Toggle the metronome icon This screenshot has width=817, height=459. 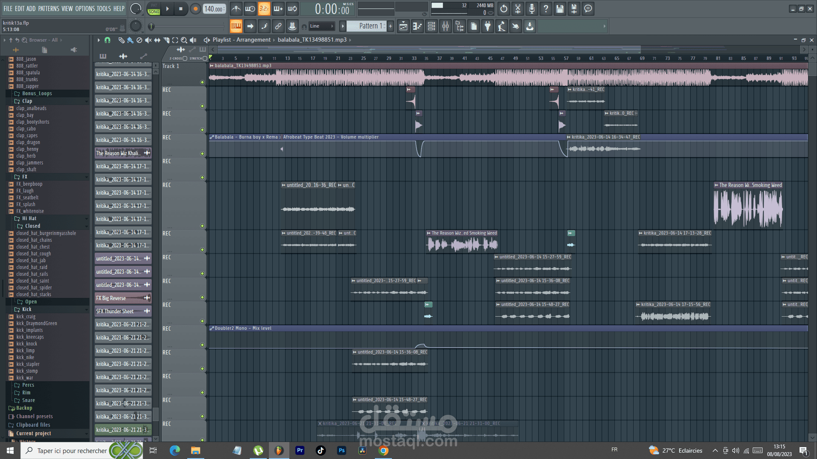pos(236,8)
